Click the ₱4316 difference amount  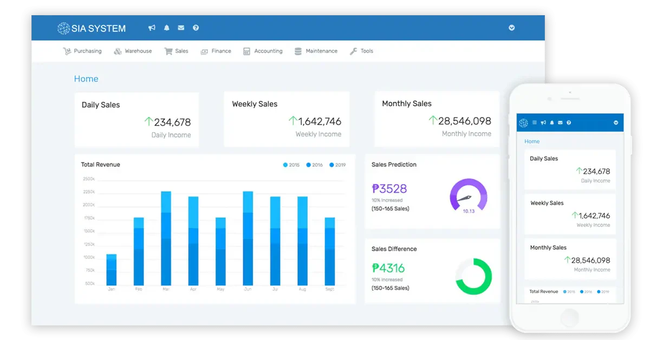pos(388,268)
